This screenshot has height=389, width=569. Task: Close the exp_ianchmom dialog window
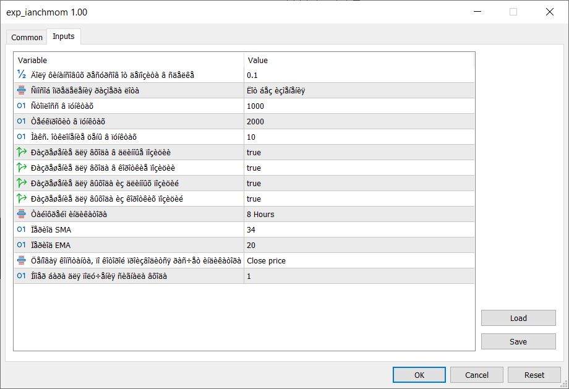[x=550, y=12]
